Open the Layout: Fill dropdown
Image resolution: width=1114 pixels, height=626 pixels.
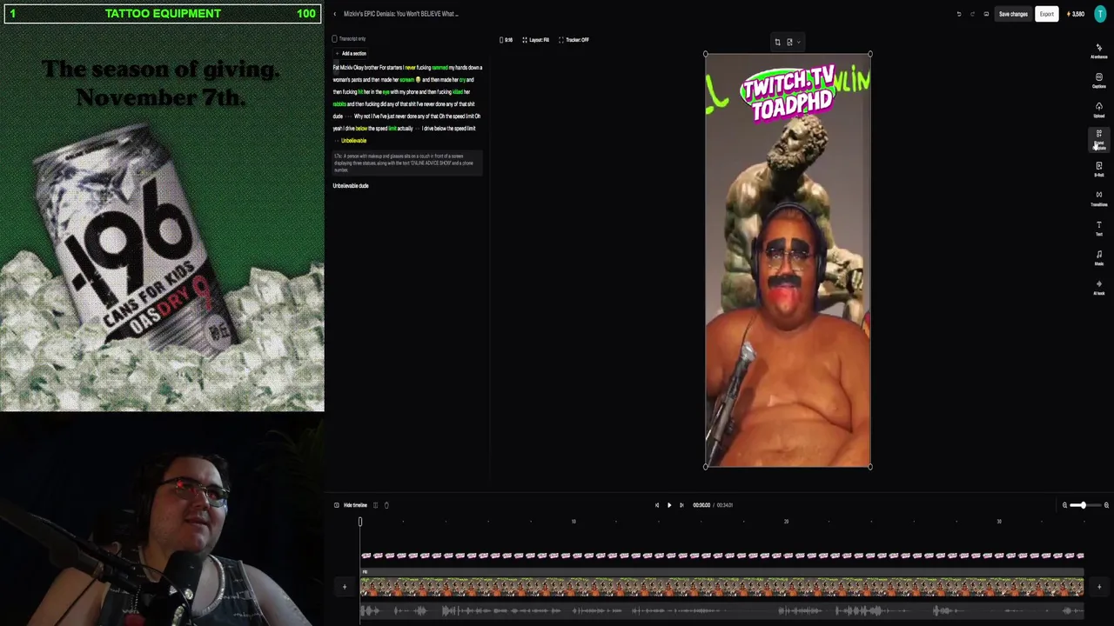535,40
